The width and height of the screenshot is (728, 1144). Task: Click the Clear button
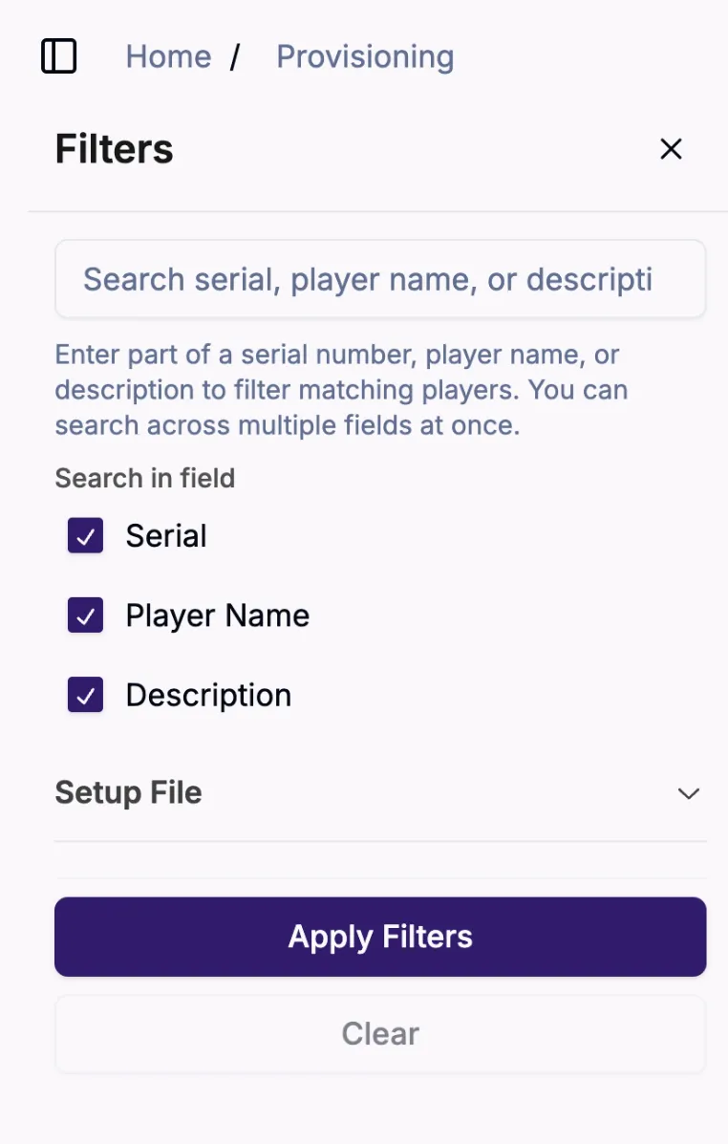click(x=380, y=1034)
